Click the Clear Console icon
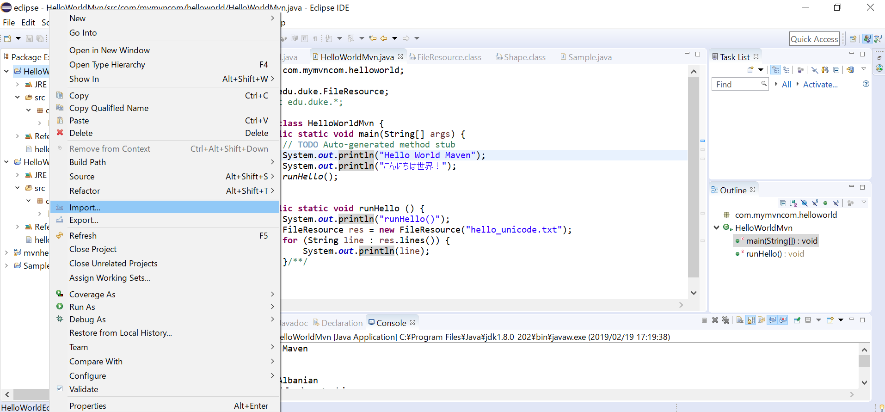 click(740, 320)
